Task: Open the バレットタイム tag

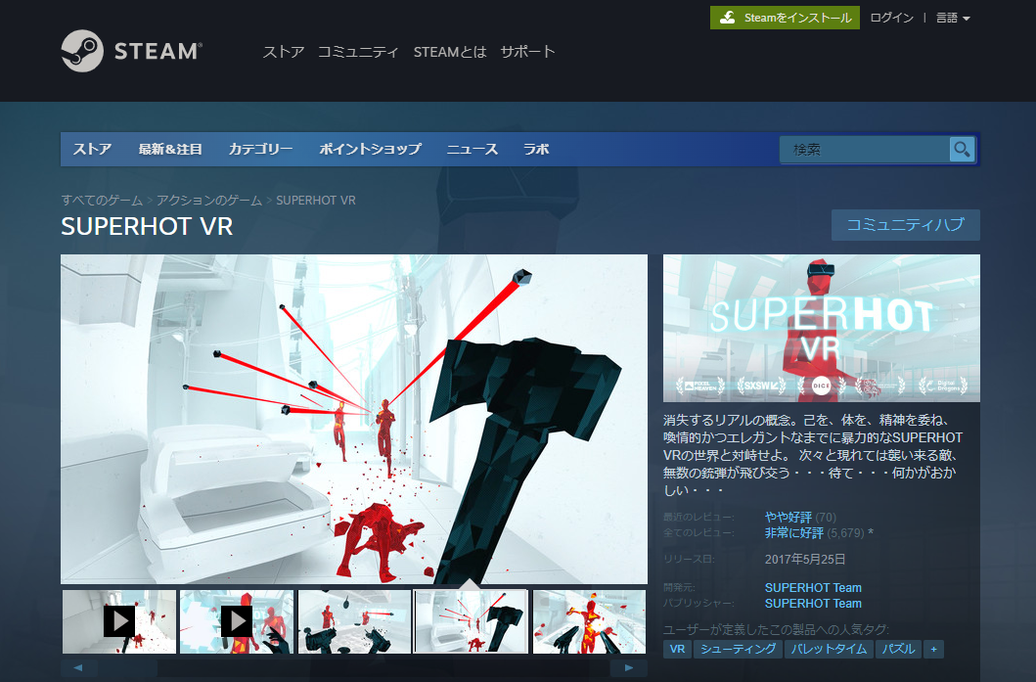Action: pos(829,650)
